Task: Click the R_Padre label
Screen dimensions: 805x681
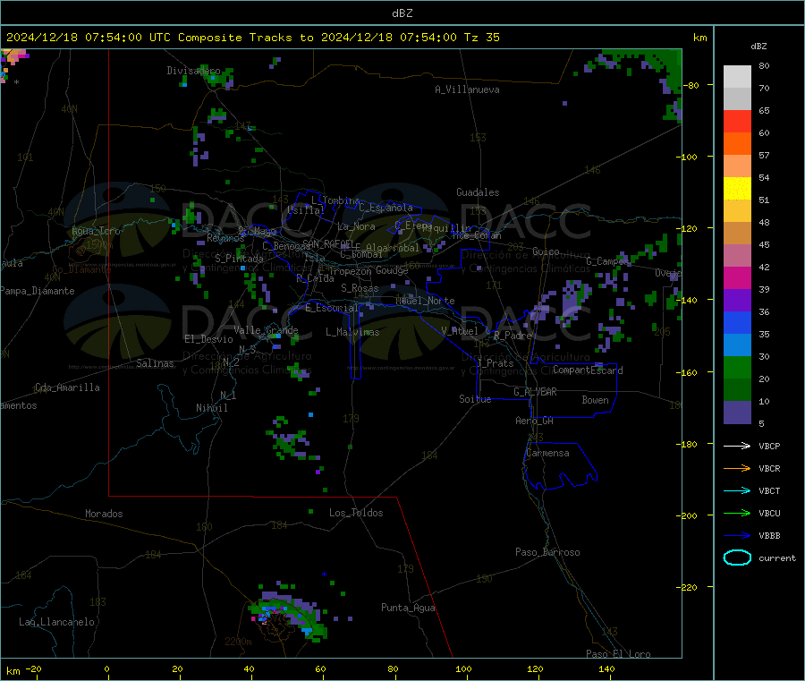Action: click(x=513, y=336)
